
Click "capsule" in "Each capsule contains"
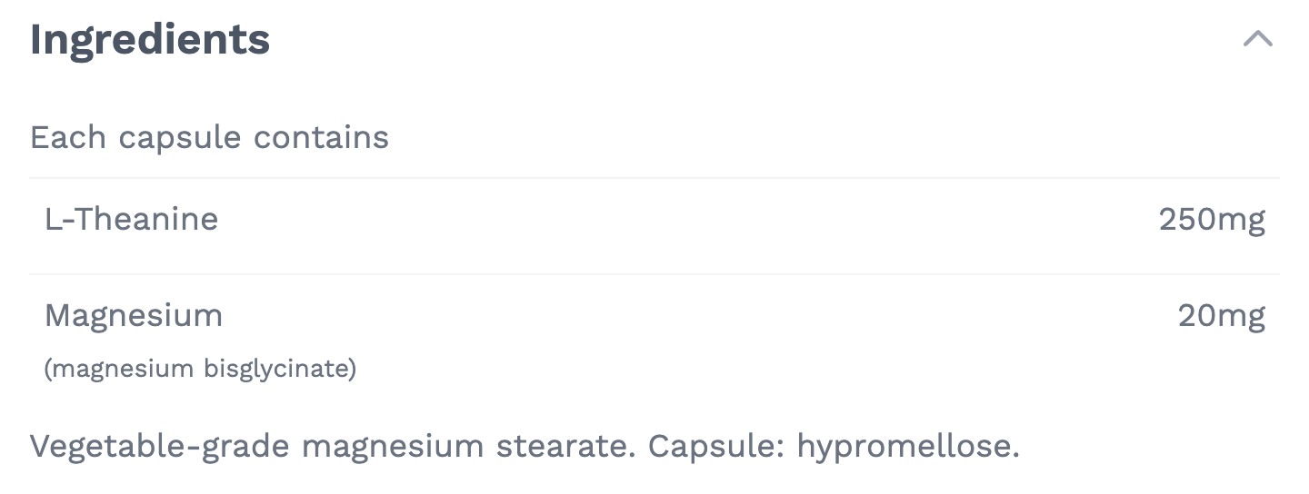[x=180, y=138]
